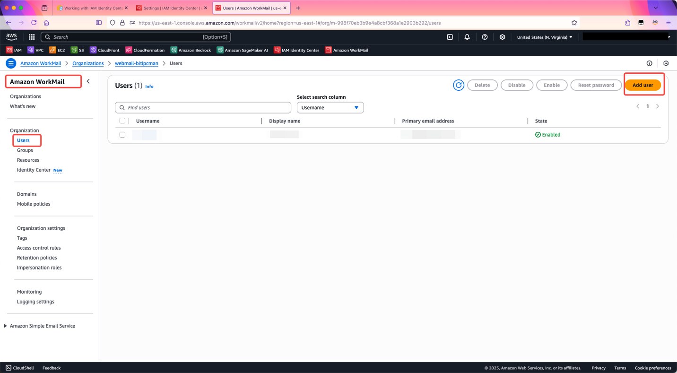Toggle the hamburger side navigation button
The image size is (677, 373).
pyautogui.click(x=11, y=63)
